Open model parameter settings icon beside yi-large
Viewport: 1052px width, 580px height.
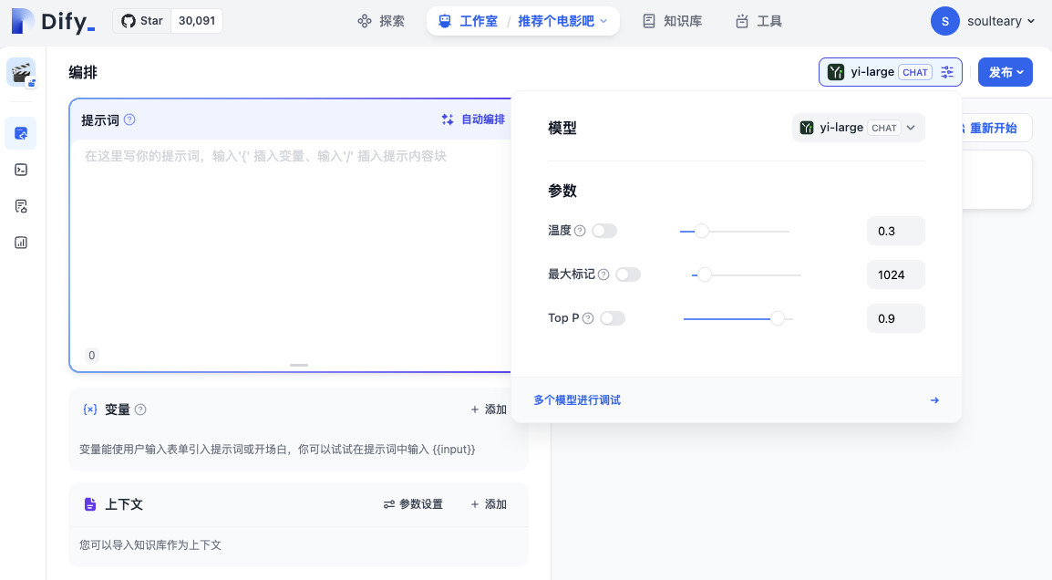pos(946,71)
